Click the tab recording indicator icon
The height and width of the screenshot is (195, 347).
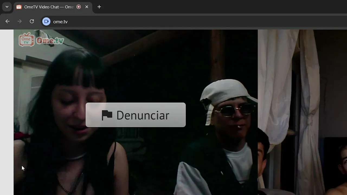79,7
